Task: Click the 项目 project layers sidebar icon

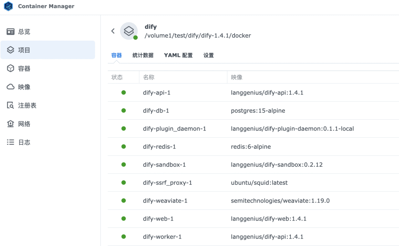Action: click(x=10, y=50)
